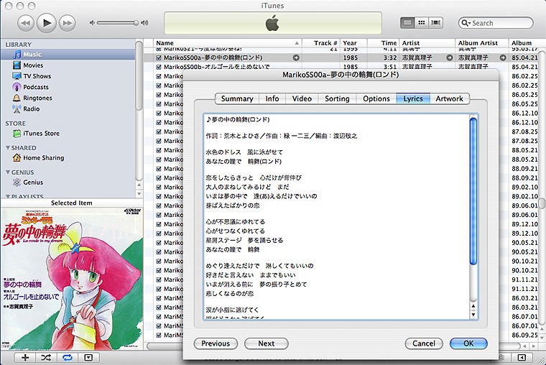Switch to grid view
The width and height of the screenshot is (546, 365).
pos(421,23)
